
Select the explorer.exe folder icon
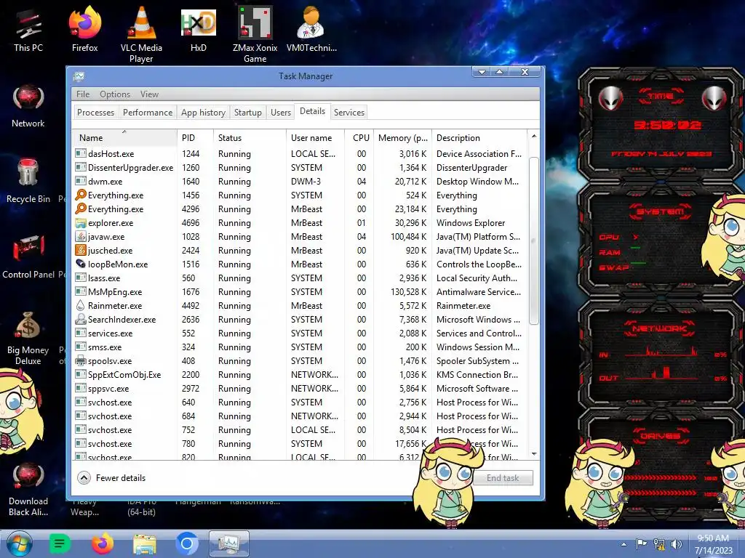[x=81, y=222]
